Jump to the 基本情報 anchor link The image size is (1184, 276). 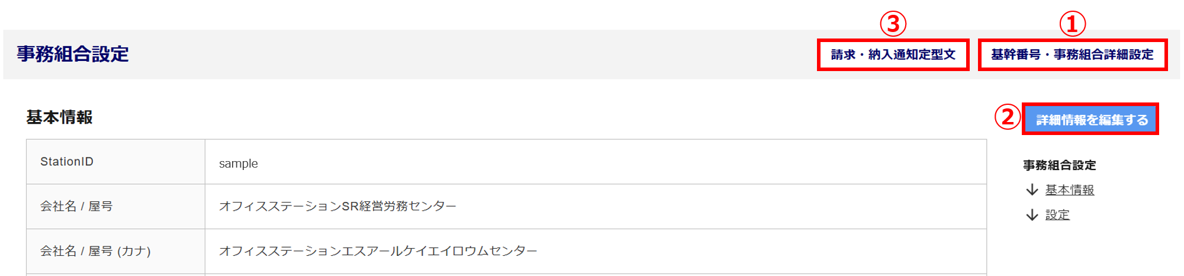pos(1069,190)
